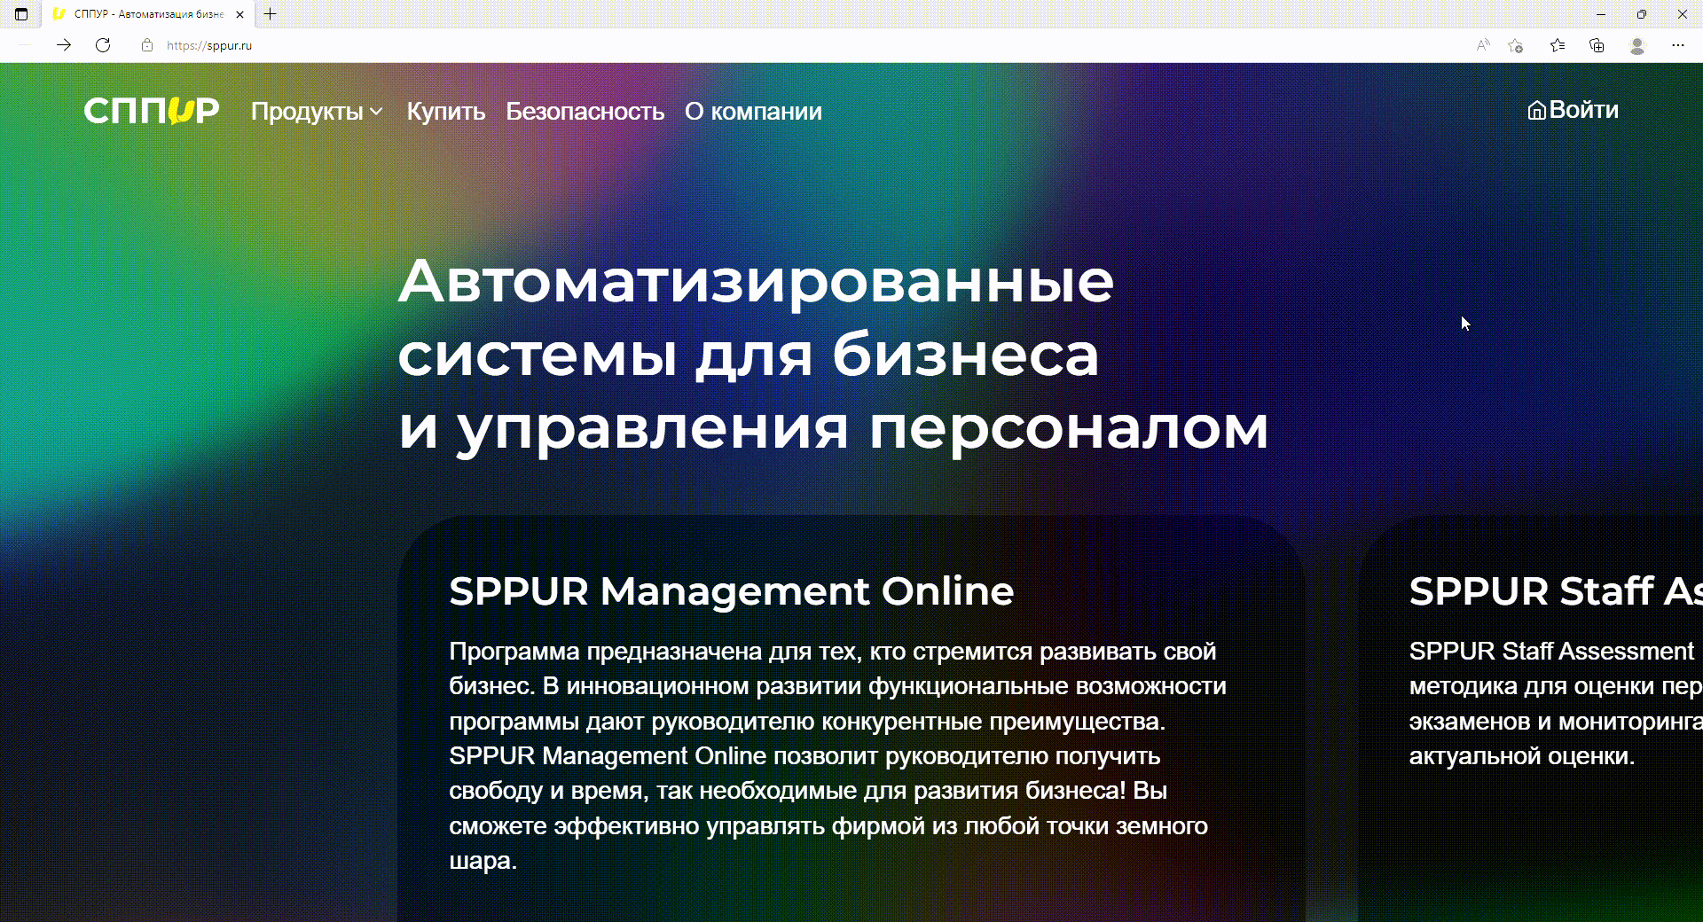Open the Read aloud icon
This screenshot has width=1703, height=922.
coord(1482,45)
